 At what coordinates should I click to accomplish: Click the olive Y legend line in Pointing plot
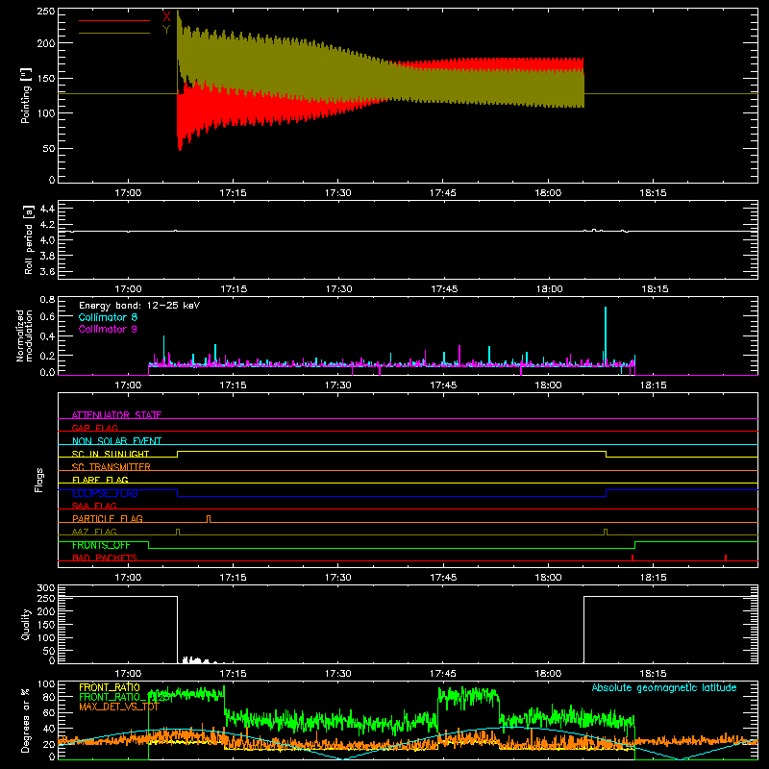tap(113, 34)
